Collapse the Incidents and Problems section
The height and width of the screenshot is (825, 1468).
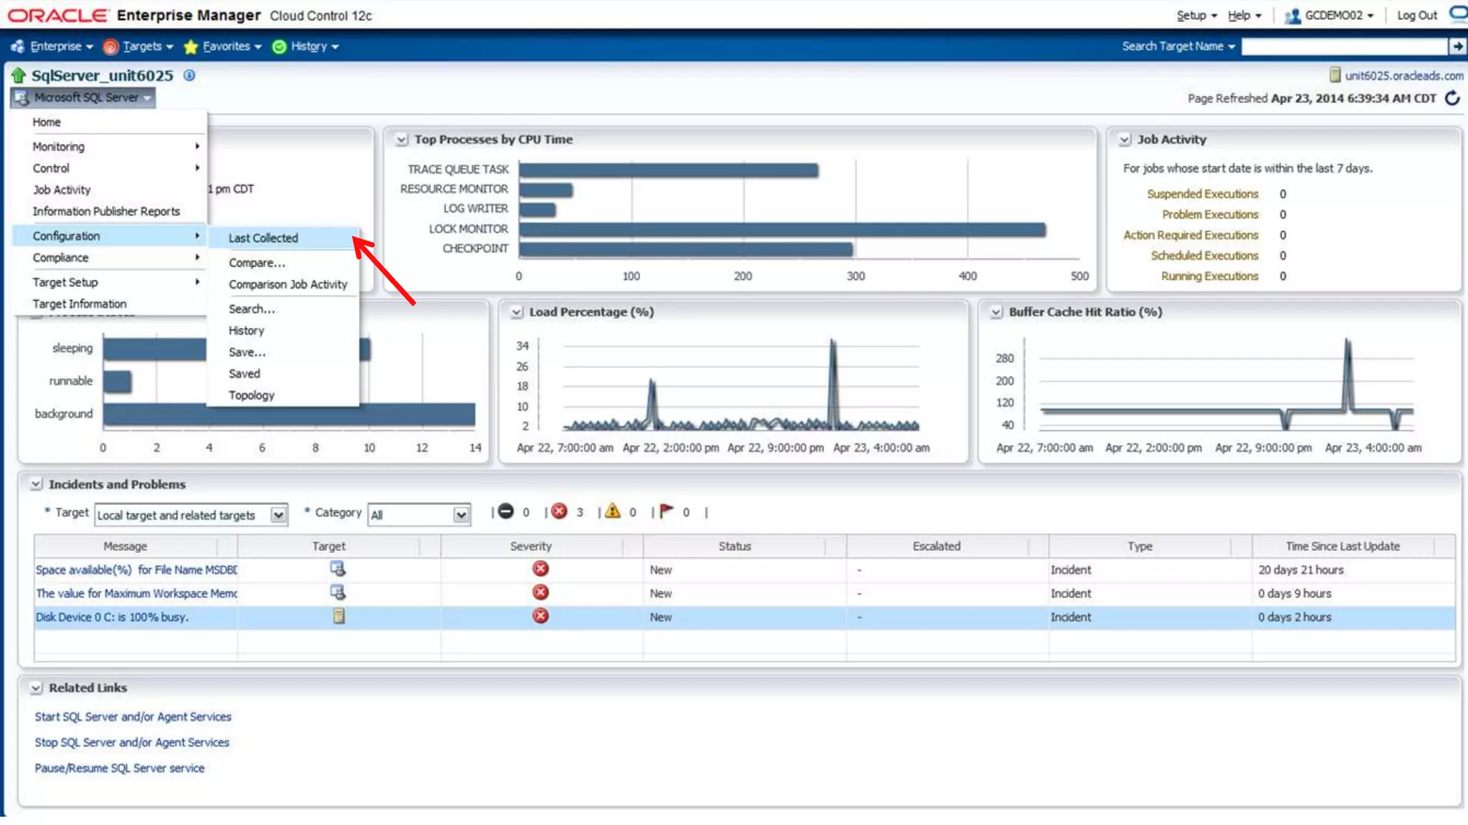click(36, 485)
